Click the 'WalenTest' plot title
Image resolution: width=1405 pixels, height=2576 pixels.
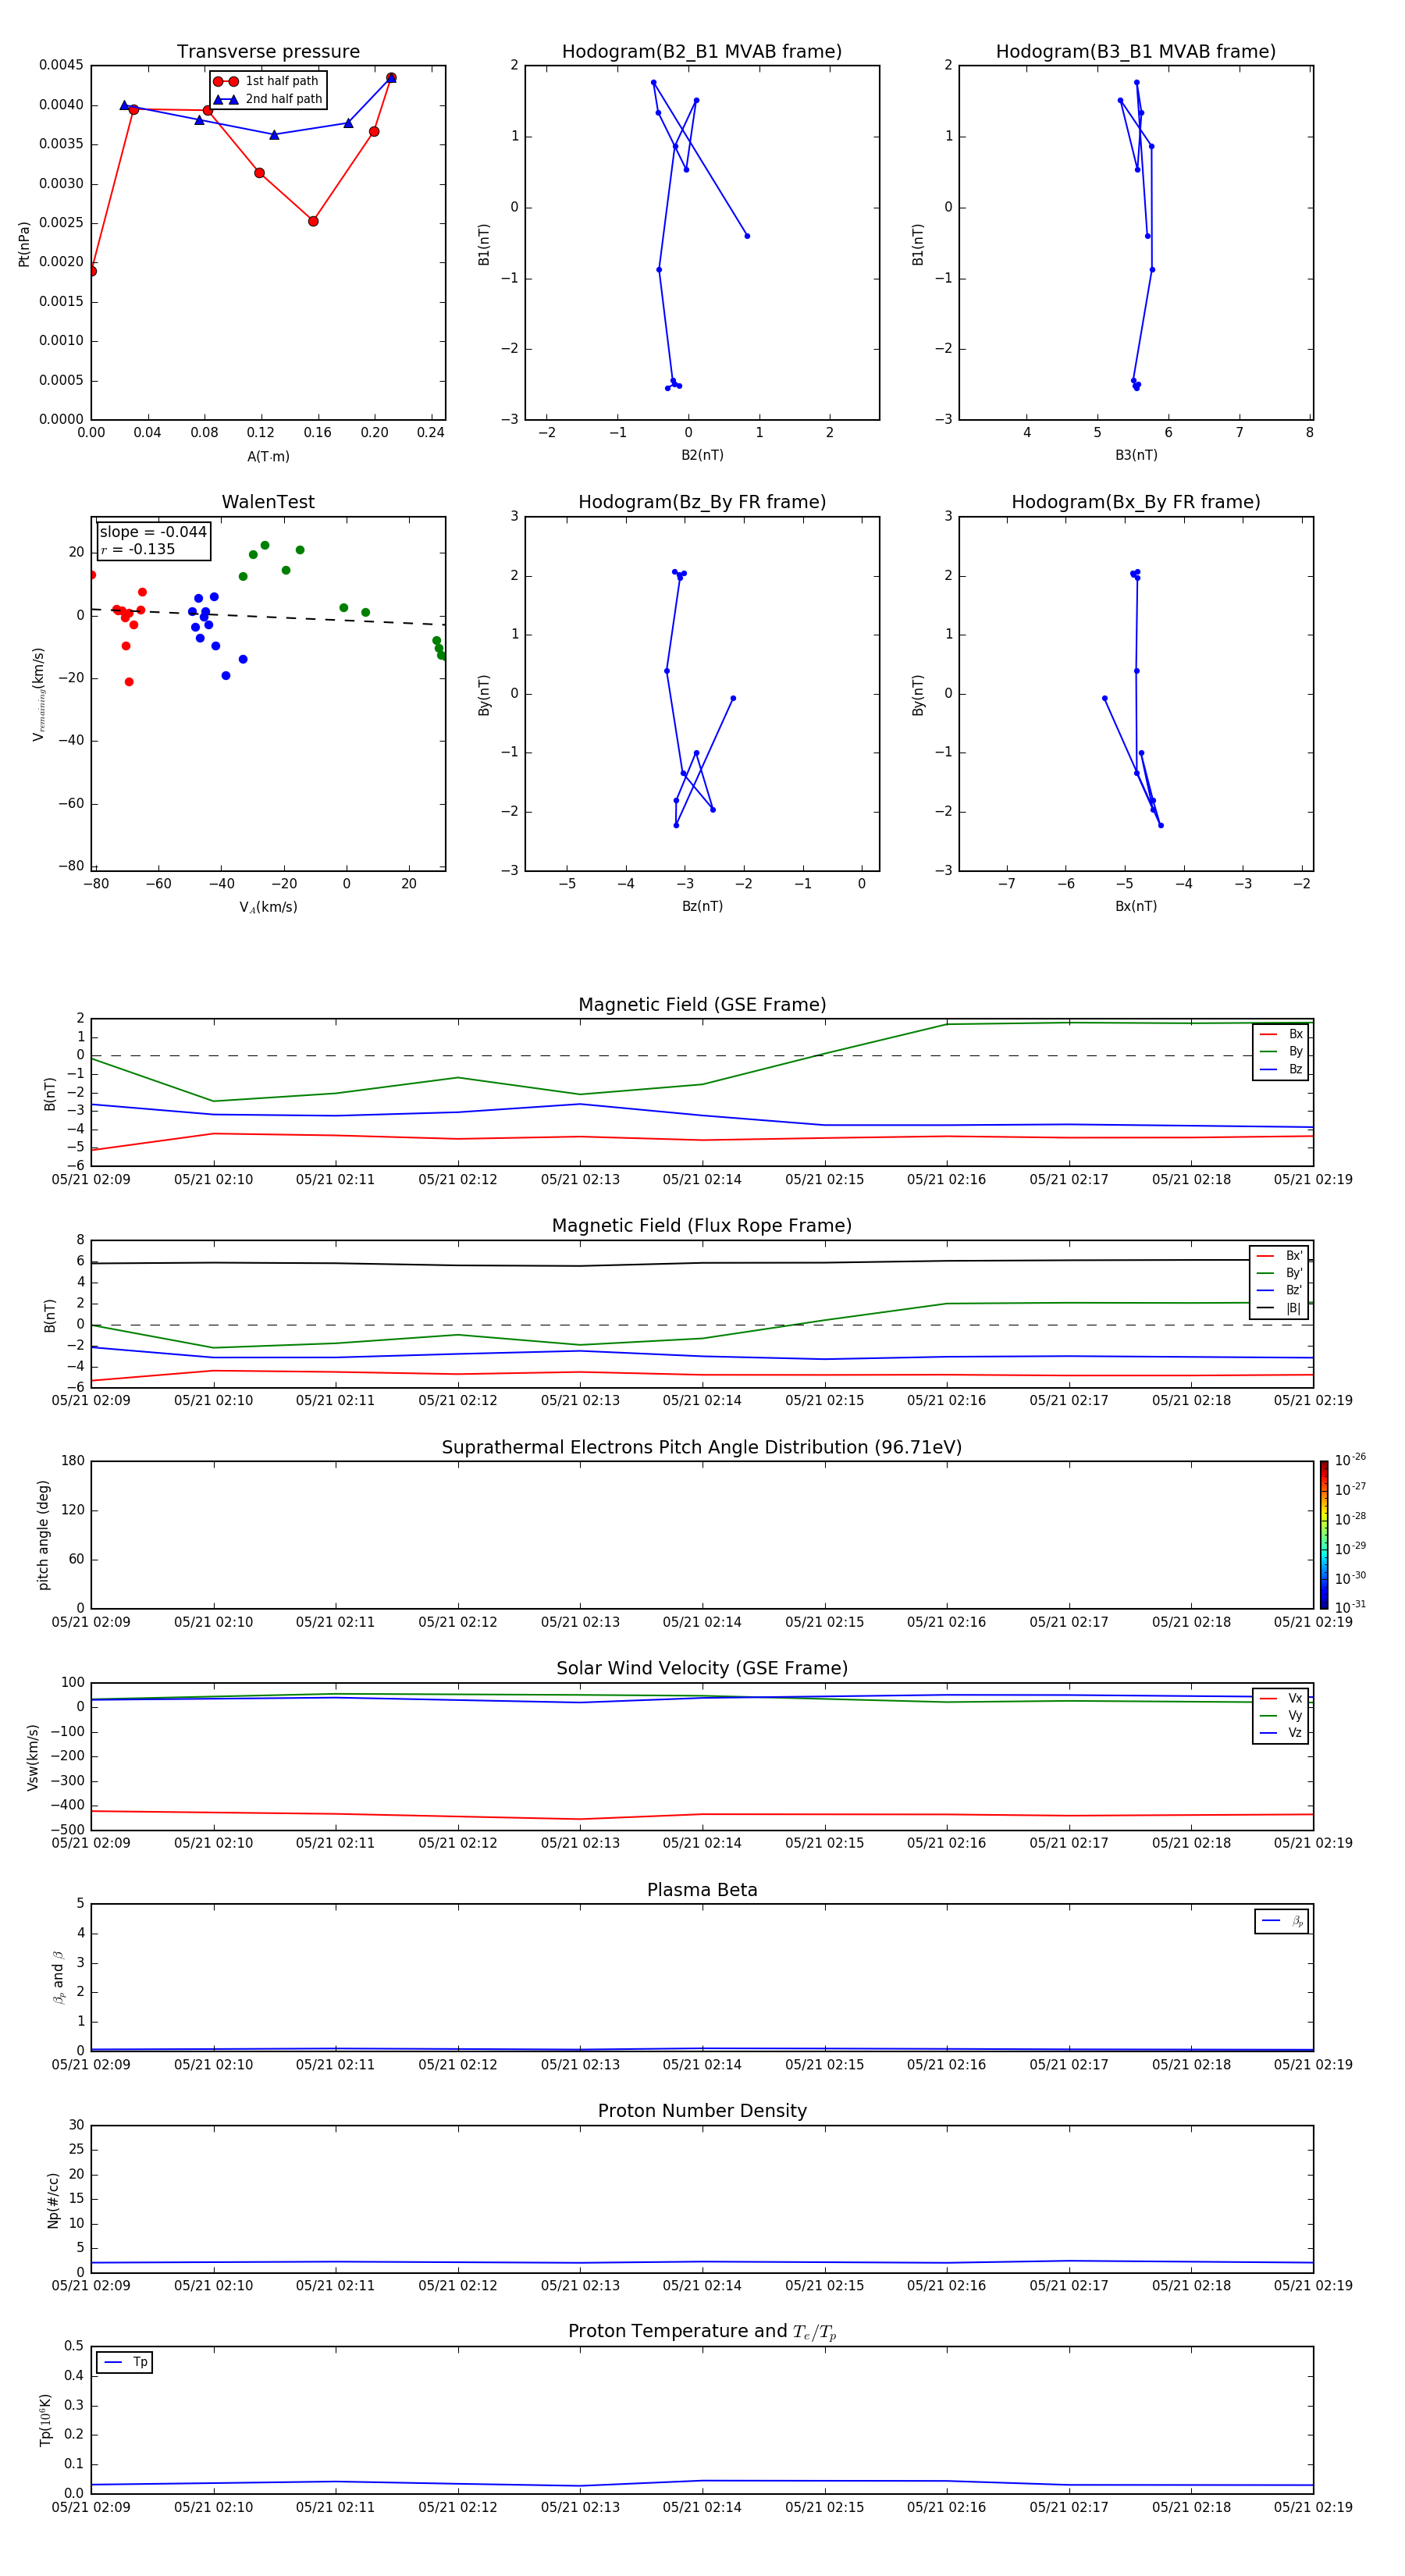[x=268, y=502]
